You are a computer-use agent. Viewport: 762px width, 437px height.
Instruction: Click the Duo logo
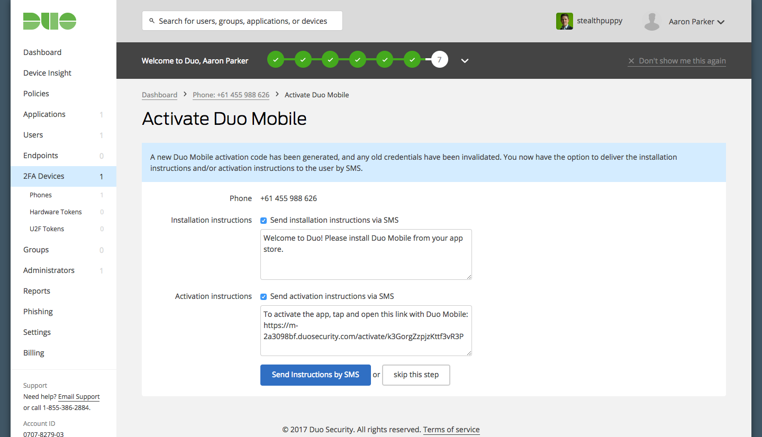click(x=50, y=21)
